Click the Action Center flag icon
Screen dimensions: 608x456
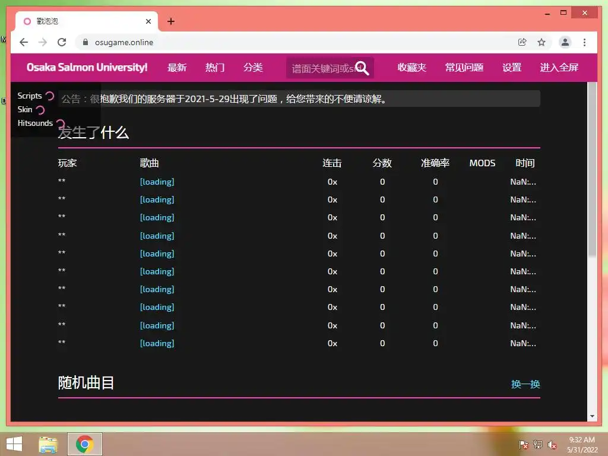pyautogui.click(x=523, y=445)
